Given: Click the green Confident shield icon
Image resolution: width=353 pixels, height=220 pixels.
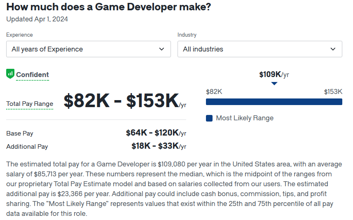Looking at the screenshot, I should (10, 74).
